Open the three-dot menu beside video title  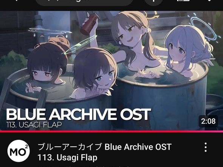tap(206, 147)
